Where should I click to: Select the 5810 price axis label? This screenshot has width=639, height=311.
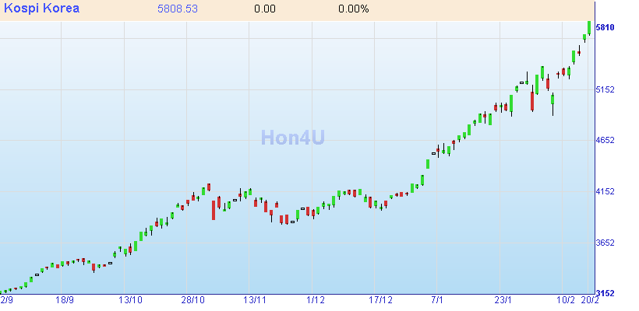tap(605, 28)
